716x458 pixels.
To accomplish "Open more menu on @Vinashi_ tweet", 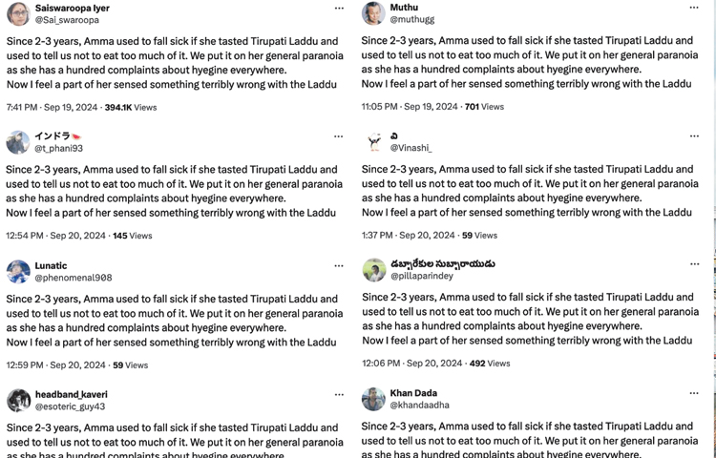I will tap(695, 135).
